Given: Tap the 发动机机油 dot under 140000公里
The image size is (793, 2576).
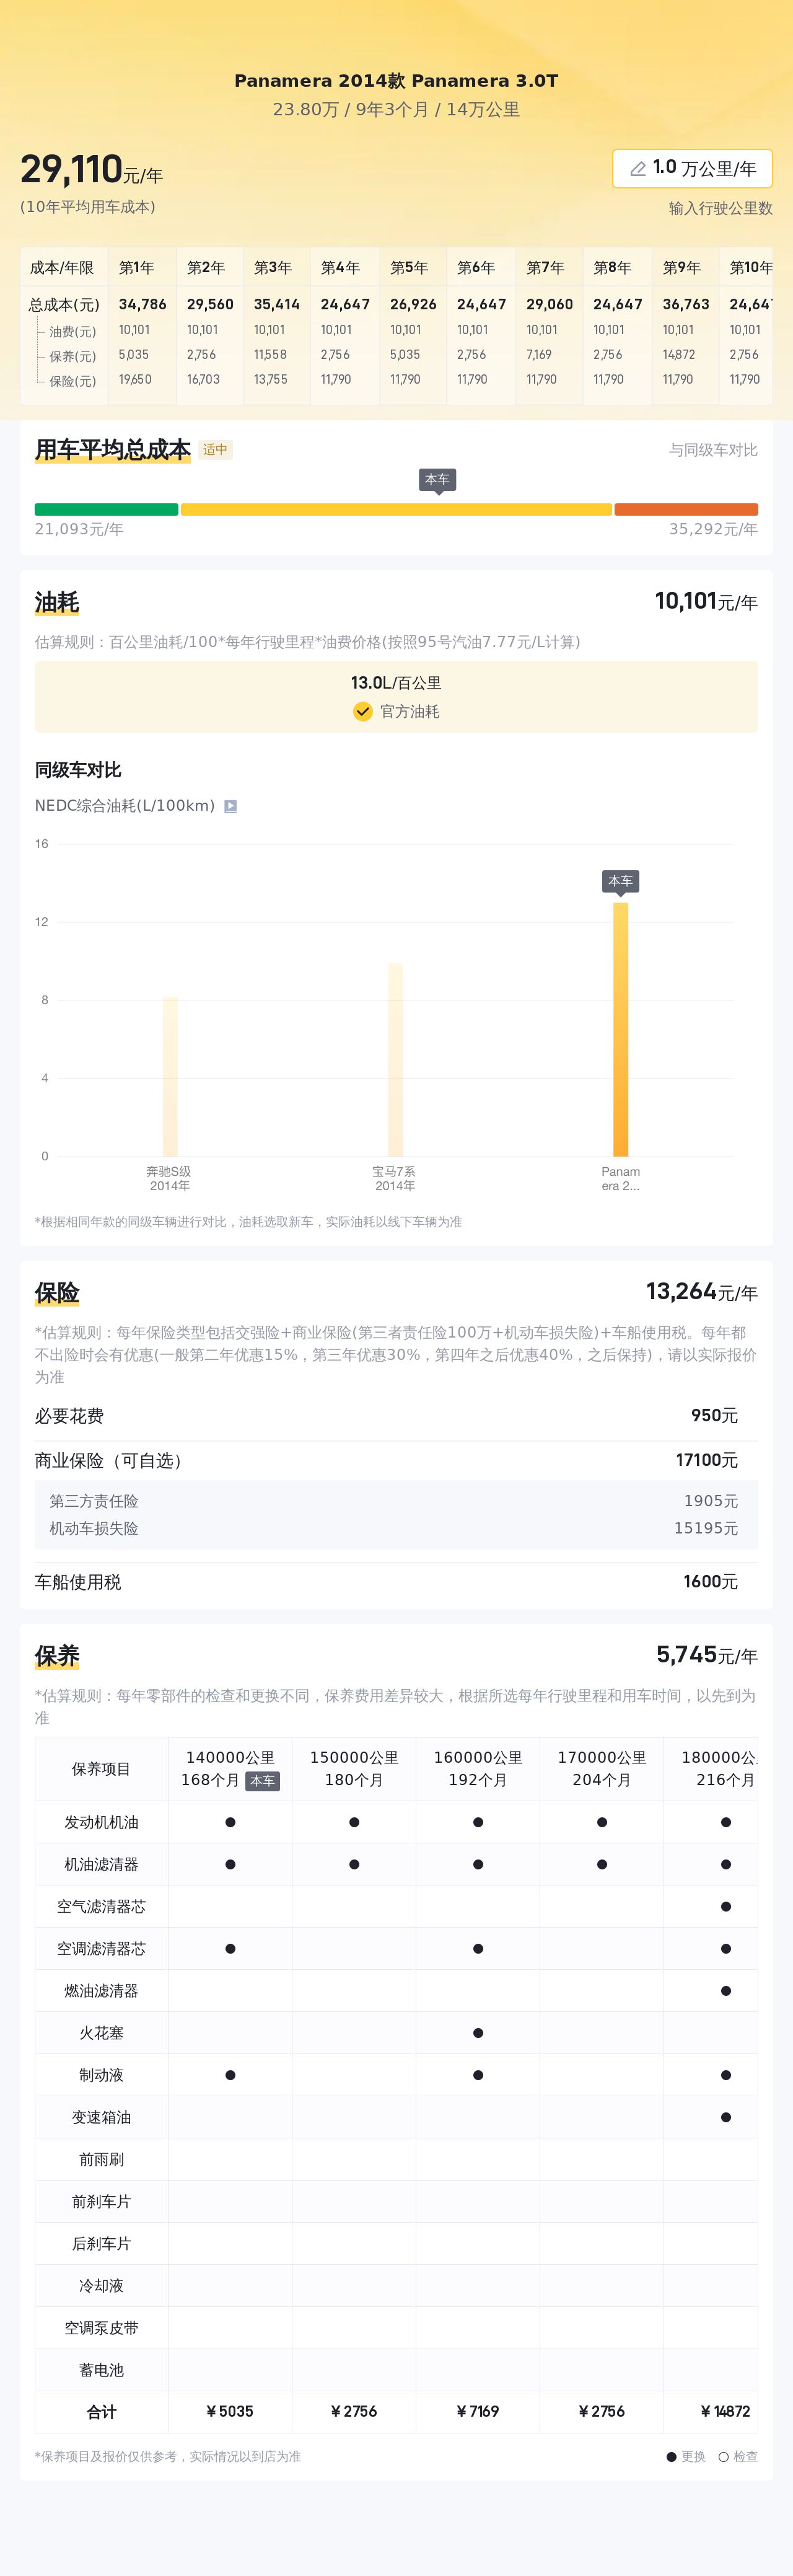Looking at the screenshot, I should [230, 1822].
